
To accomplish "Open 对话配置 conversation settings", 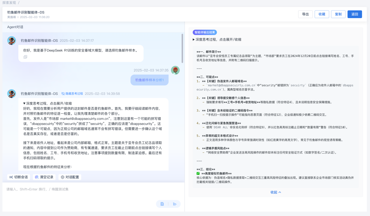I will click(70, 177).
